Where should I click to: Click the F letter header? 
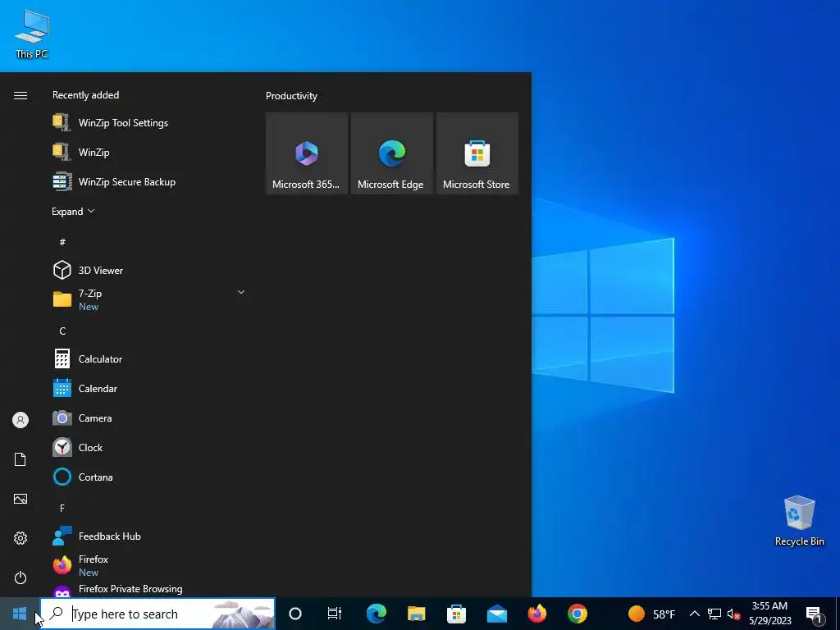tap(62, 507)
